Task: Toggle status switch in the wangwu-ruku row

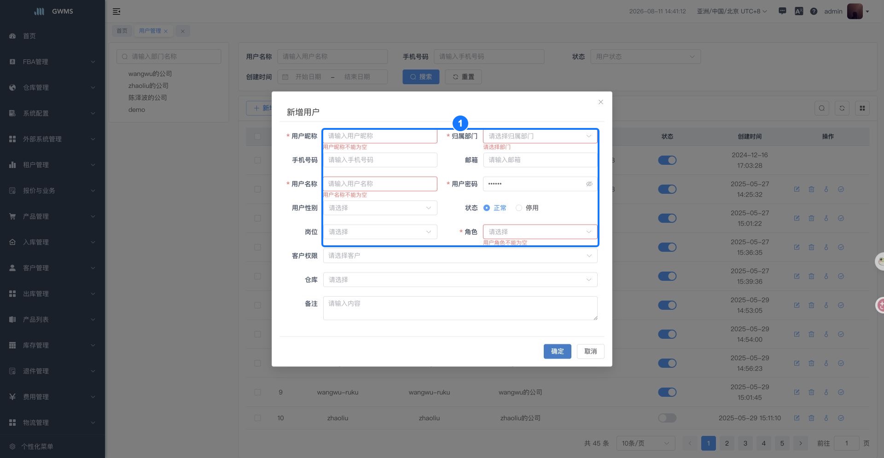Action: click(667, 392)
